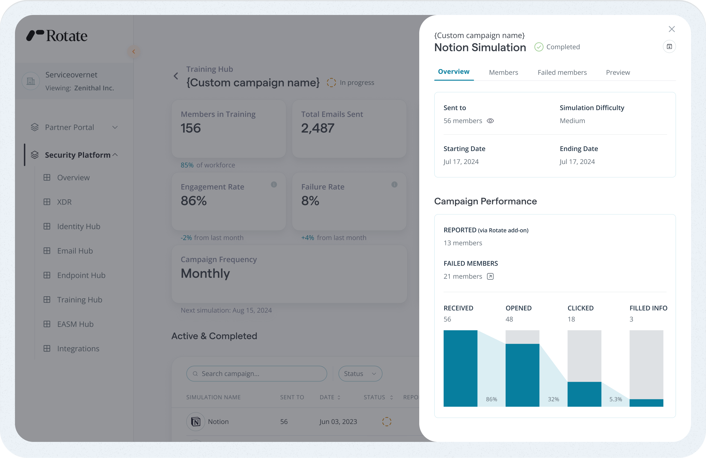Click the Failure Rate info icon
This screenshot has width=706, height=458.
point(394,185)
